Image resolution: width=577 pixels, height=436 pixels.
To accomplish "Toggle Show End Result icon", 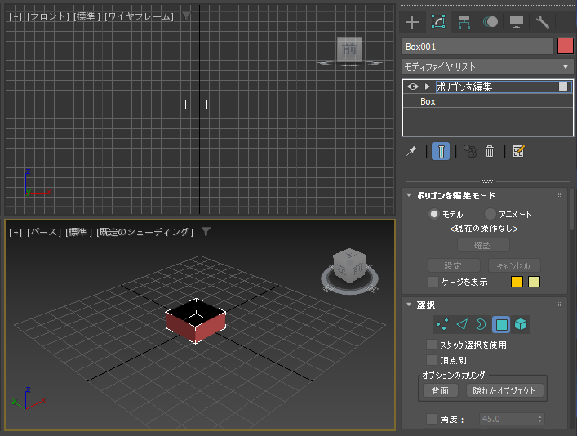I will (441, 151).
